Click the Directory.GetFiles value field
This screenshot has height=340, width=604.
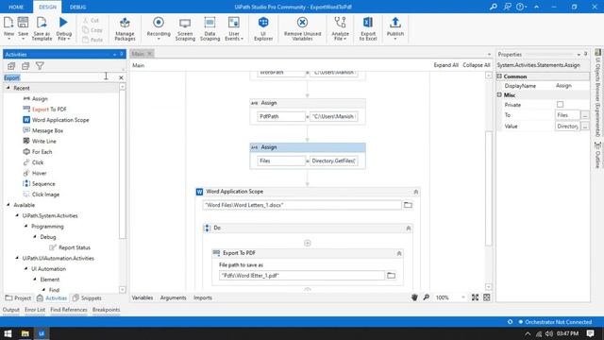pyautogui.click(x=333, y=161)
